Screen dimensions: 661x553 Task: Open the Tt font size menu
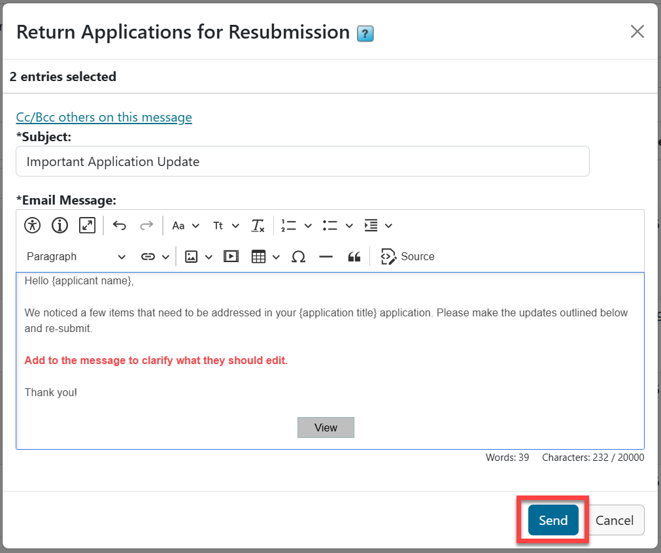click(226, 226)
